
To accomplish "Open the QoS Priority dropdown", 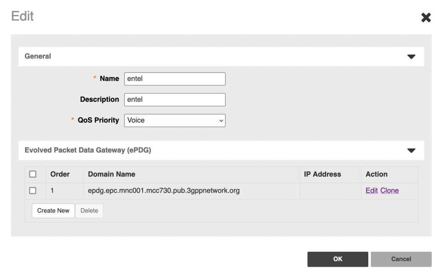I will (x=175, y=121).
